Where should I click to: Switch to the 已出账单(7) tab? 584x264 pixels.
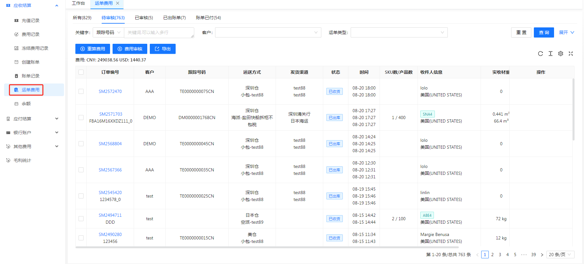(x=174, y=18)
